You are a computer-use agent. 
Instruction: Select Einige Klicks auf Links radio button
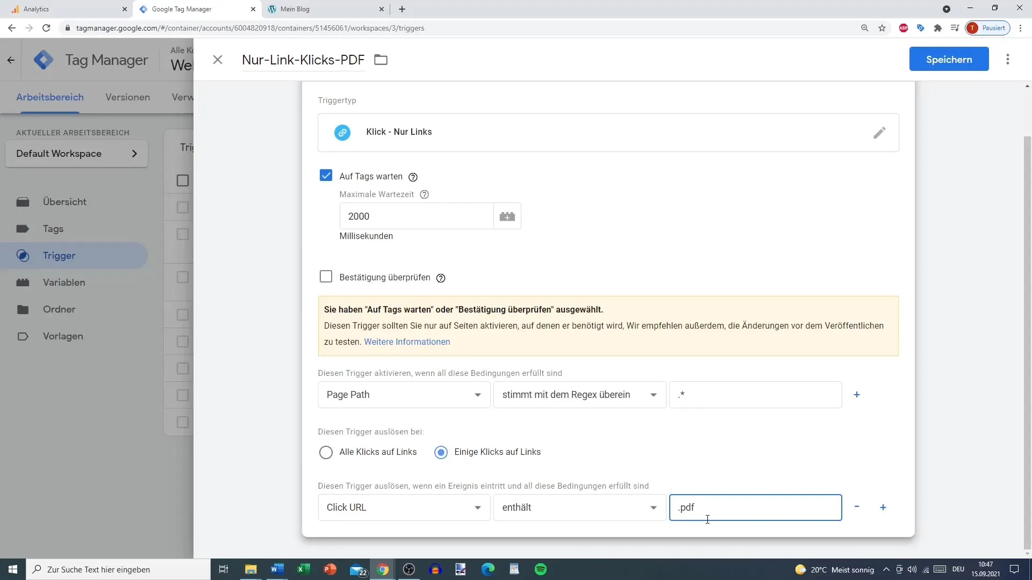tap(441, 452)
